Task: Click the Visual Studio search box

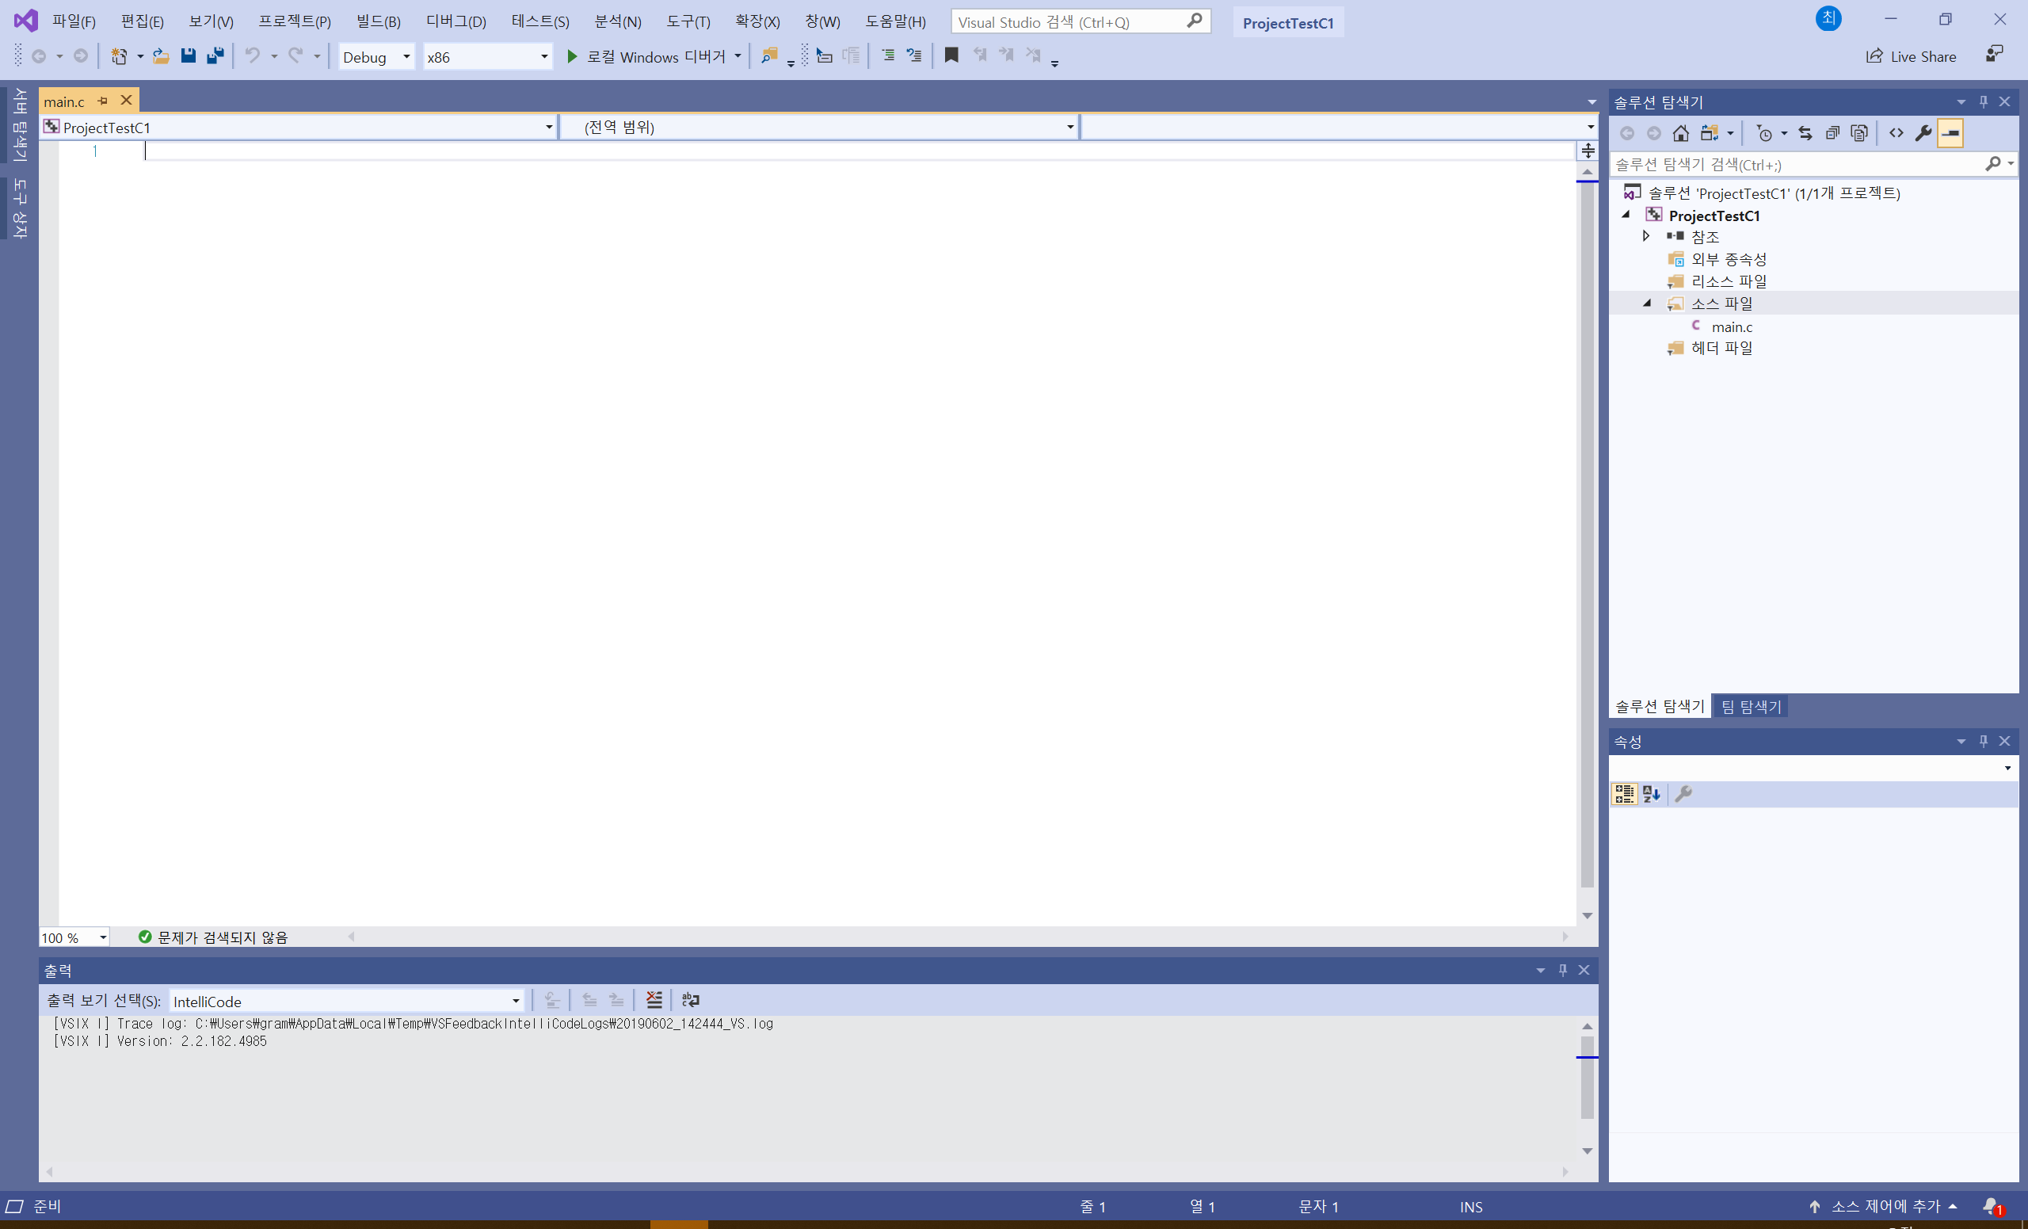Action: [x=1070, y=22]
